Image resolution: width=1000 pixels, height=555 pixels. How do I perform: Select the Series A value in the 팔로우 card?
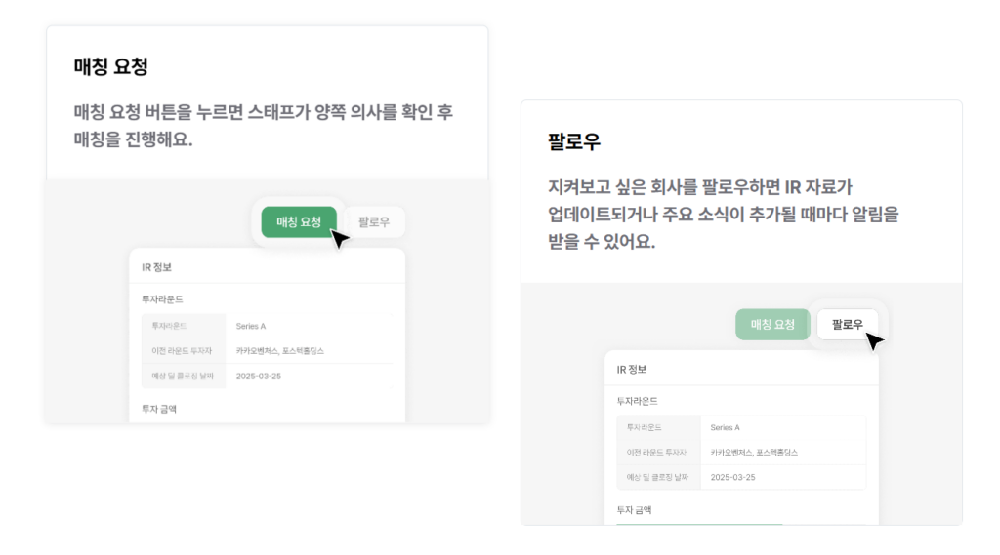726,427
